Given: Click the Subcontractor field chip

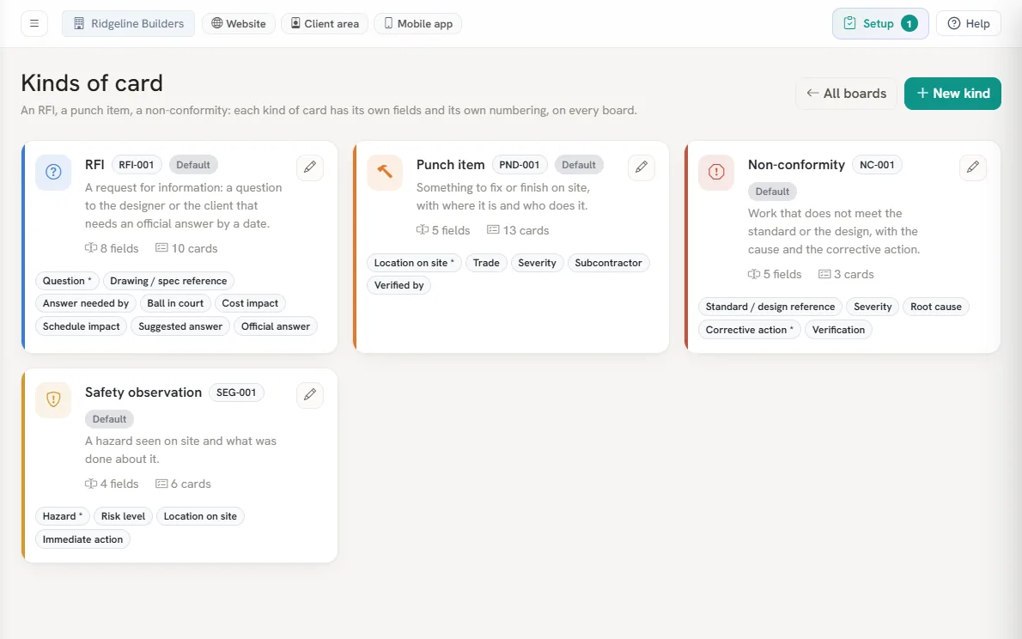Looking at the screenshot, I should coord(608,263).
